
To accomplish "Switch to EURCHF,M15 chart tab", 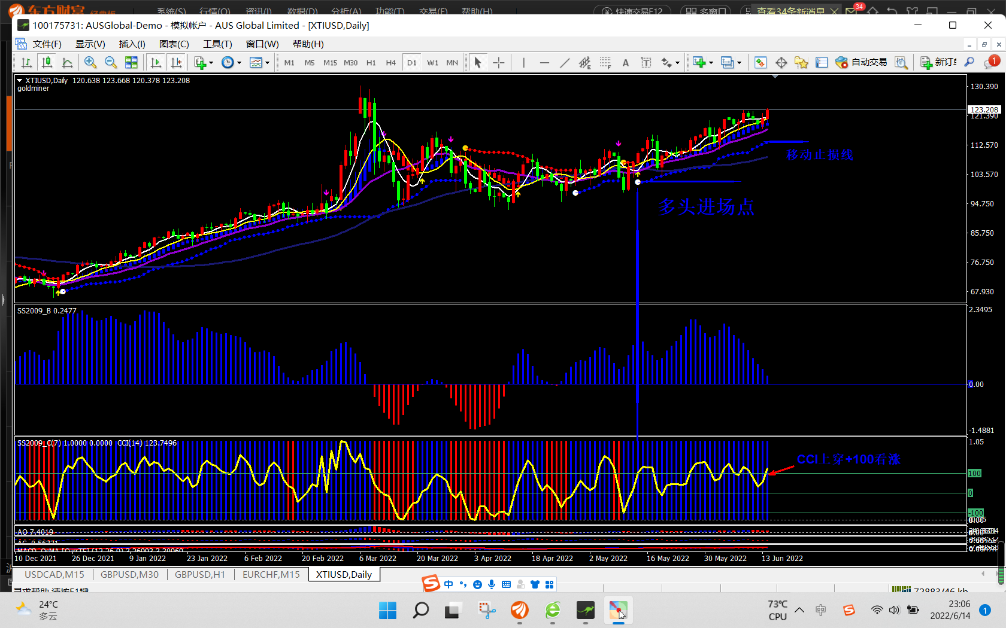I will (271, 575).
